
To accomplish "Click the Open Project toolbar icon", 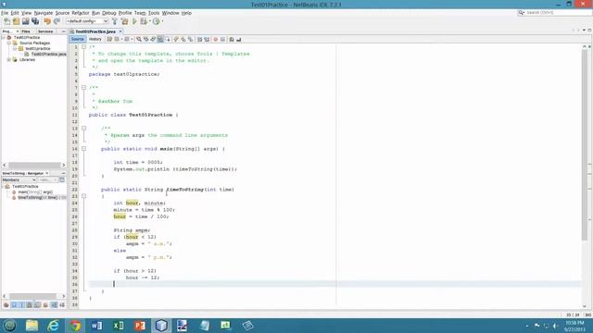I will point(25,21).
